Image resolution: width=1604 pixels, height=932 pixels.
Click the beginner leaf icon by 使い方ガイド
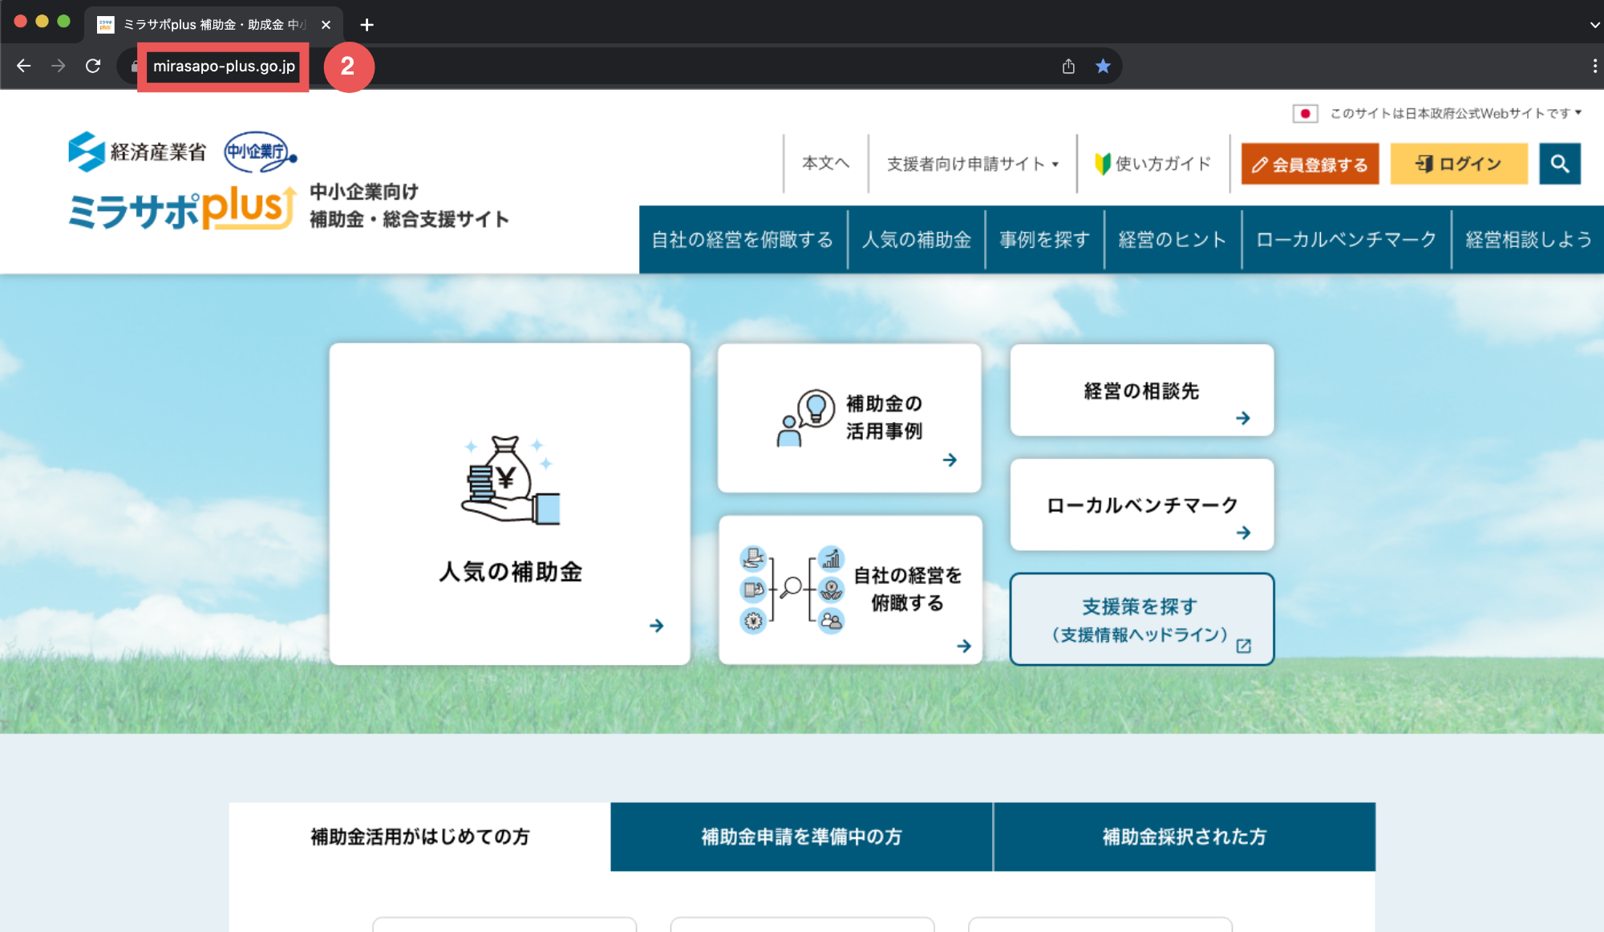coord(1103,164)
